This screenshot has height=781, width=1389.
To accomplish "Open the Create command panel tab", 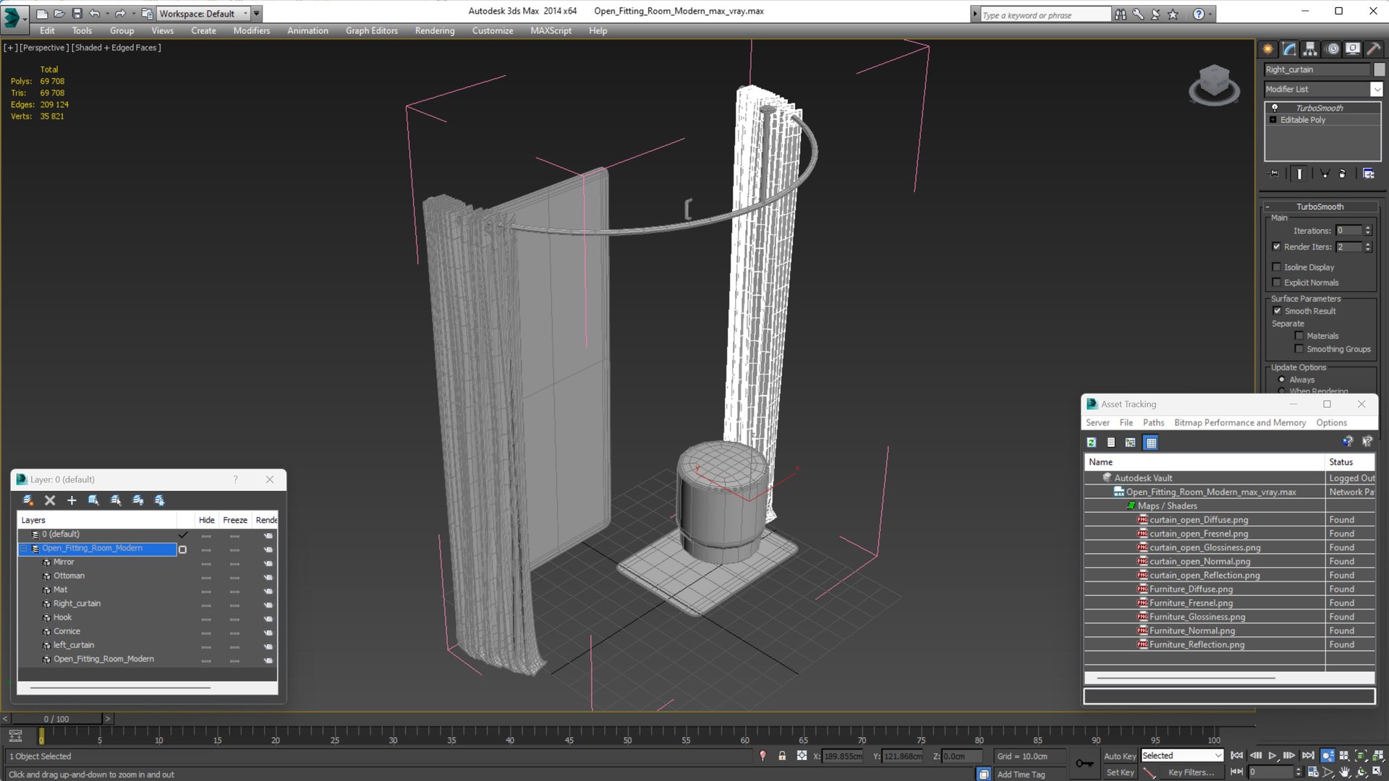I will [x=1267, y=49].
